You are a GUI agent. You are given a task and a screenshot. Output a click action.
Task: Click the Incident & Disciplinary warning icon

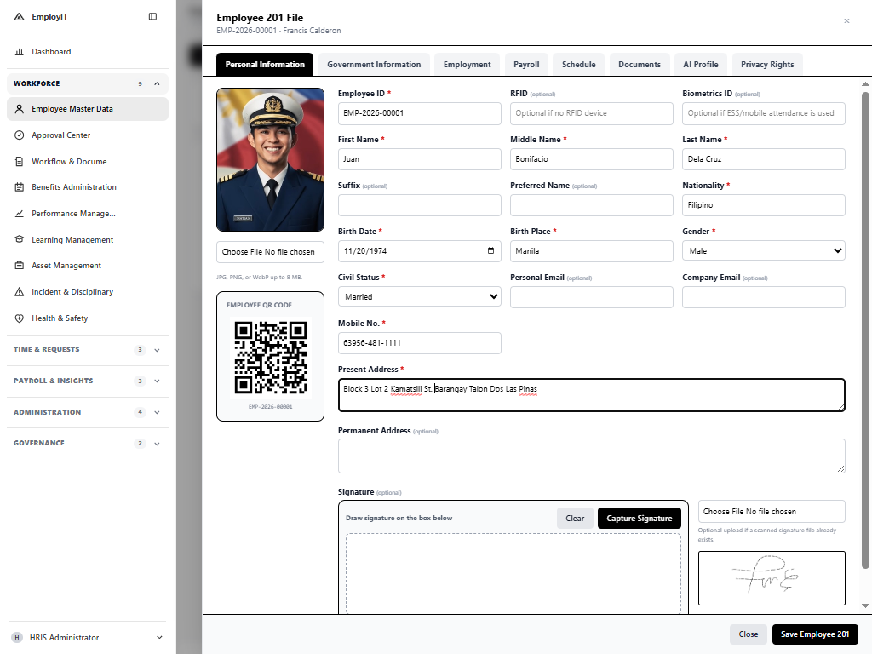pyautogui.click(x=19, y=292)
